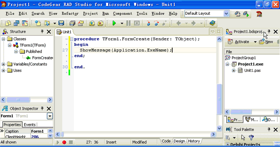280x147 pixels.
Task: Click the Open Project toolbar icon
Action: (x=81, y=23)
